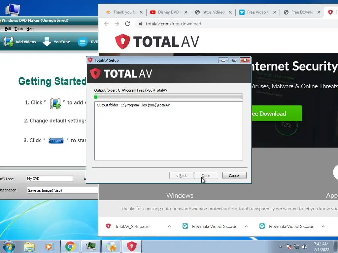338x253 pixels.
Task: Close the 'Thank you fo' tab
Action: [x=141, y=12]
